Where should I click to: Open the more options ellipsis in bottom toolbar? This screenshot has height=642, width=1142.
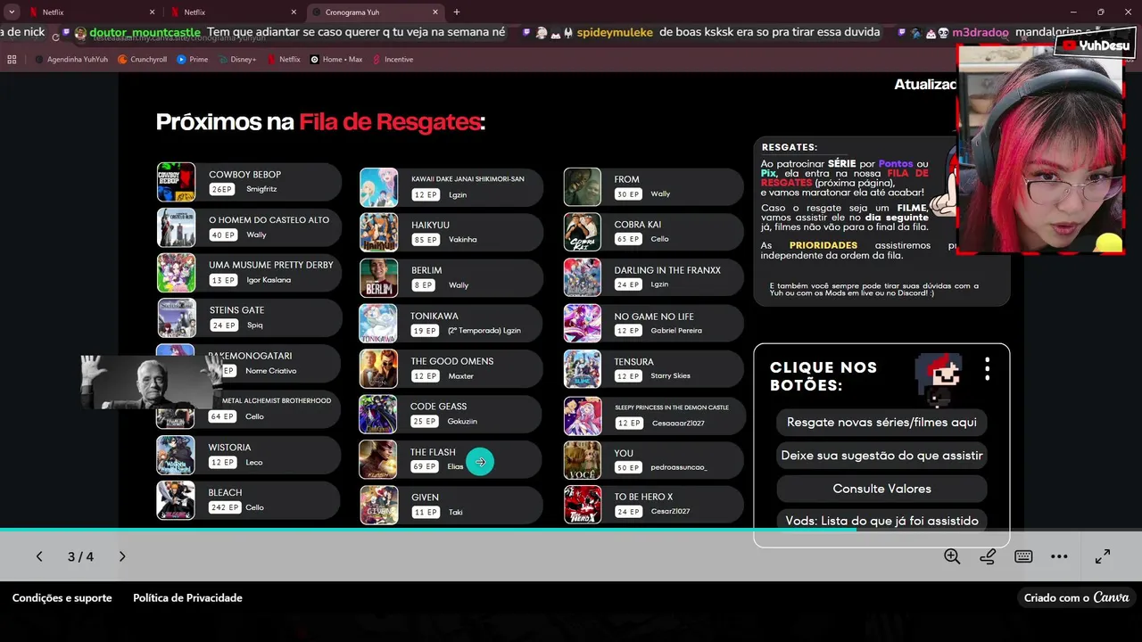1059,556
